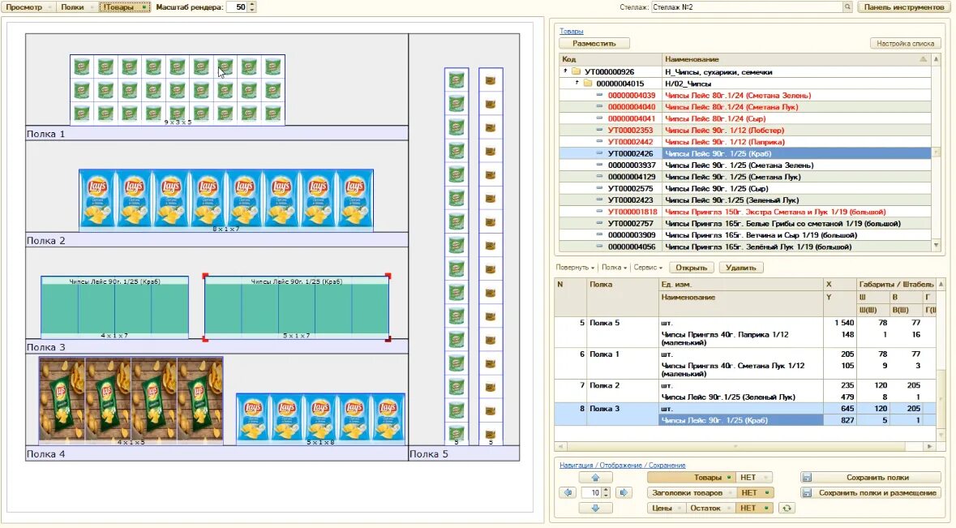The height and width of the screenshot is (528, 956).
Task: Toggle the Полки mode button
Action: tap(76, 6)
